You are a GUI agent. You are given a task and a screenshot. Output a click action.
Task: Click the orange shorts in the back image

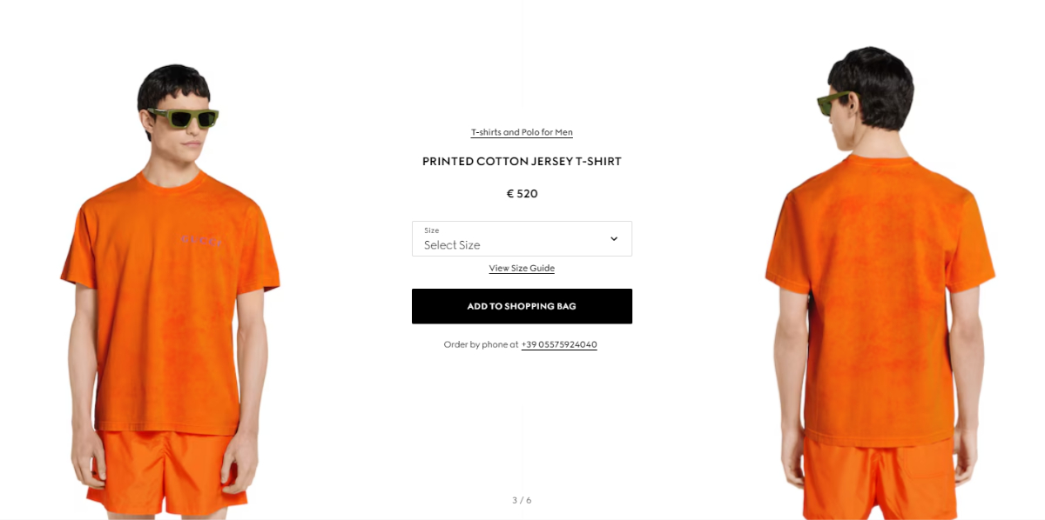[880, 478]
